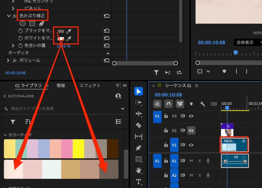
Task: Switch to the エフェクト tab
Action: click(90, 85)
